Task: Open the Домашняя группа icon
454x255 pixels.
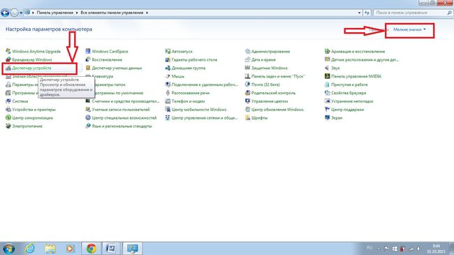Action: (x=168, y=68)
